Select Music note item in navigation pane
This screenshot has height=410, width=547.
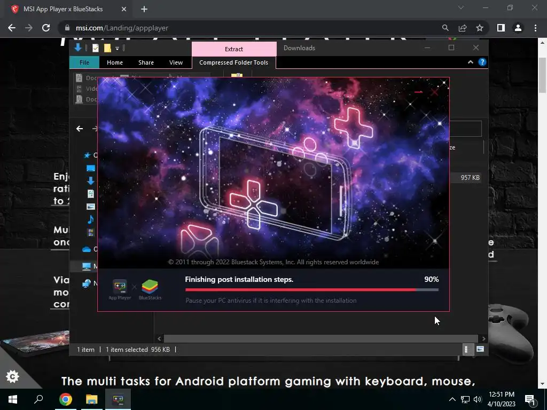click(91, 219)
